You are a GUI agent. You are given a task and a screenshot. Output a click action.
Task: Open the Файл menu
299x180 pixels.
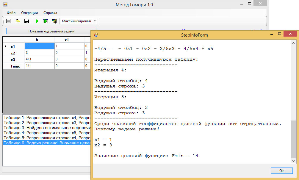(x=11, y=13)
